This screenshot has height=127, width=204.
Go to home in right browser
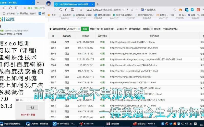click(67, 10)
